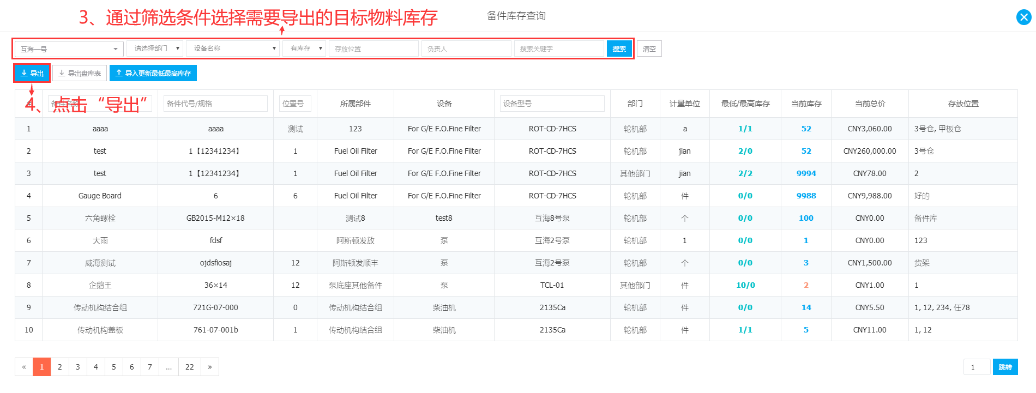The height and width of the screenshot is (393, 1036).
Task: Open the 互海一号 vessel dropdown
Action: 69,49
